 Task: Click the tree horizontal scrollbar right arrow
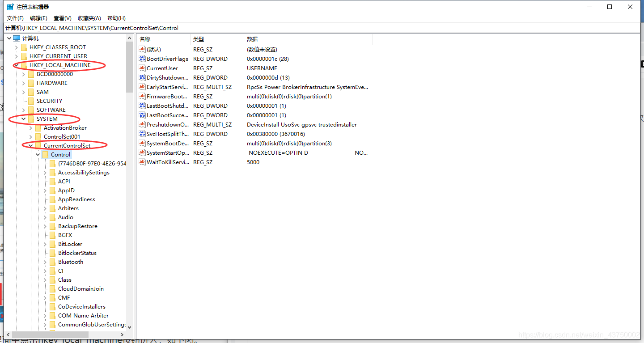pyautogui.click(x=122, y=335)
